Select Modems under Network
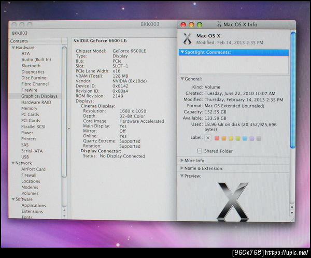Image resolution: width=311 pixels, height=258 pixels. 30,187
